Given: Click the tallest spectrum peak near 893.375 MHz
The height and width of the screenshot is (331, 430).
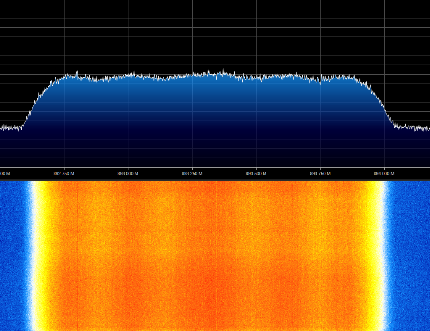Looking at the screenshot, I should click(x=223, y=69).
